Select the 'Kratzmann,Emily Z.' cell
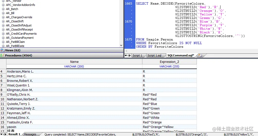 pos(74,108)
